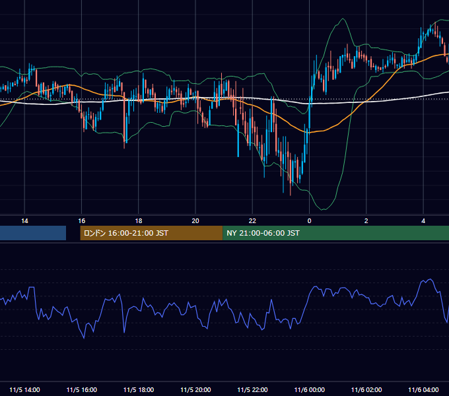Screen dimensions: 449x396
Task: Click the NY 21:00-06:00 JST session bar
Action: (336, 233)
